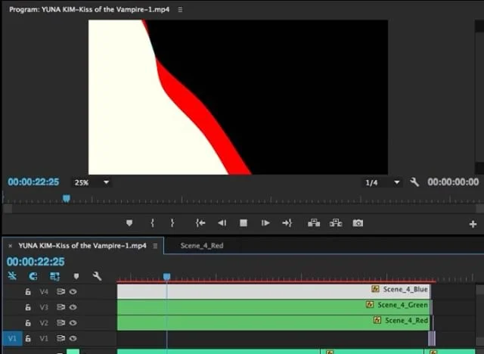The image size is (484, 354).
Task: Target the V4 track label
Action: pyautogui.click(x=44, y=292)
